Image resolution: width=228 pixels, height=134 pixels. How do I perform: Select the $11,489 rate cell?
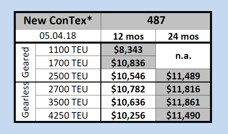point(184,77)
